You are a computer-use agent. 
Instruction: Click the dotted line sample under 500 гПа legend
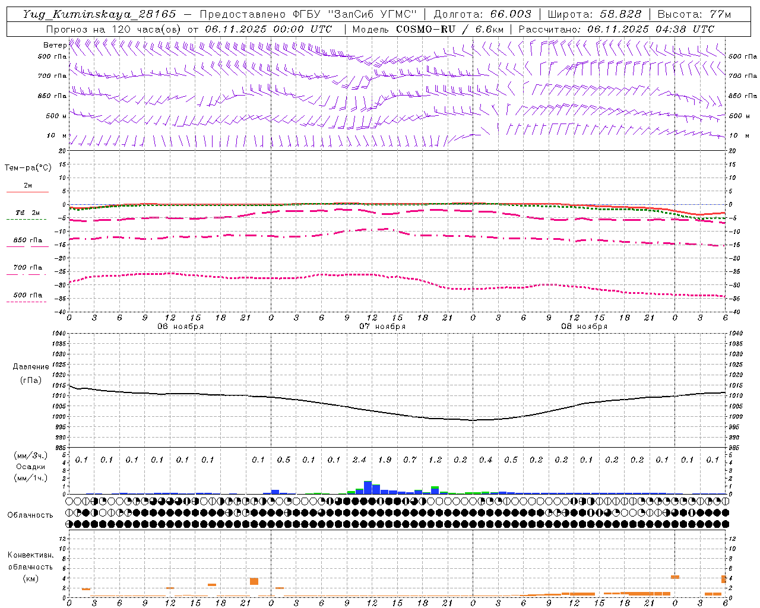26,302
